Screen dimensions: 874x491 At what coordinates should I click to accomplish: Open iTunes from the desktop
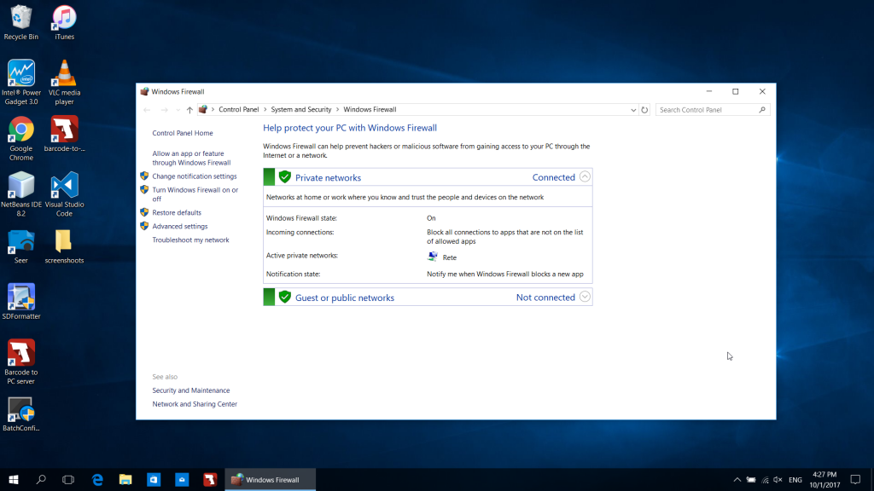(64, 17)
